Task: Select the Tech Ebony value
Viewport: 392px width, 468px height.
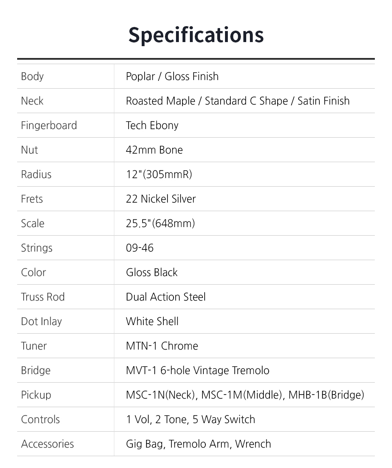Action: (152, 125)
